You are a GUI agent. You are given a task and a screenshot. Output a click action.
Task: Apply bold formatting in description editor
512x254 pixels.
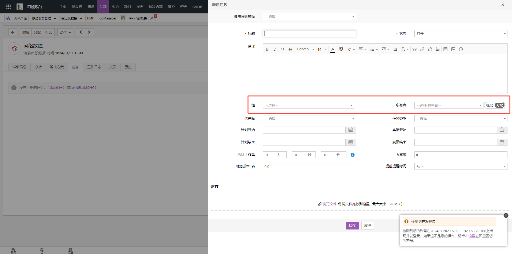click(267, 49)
